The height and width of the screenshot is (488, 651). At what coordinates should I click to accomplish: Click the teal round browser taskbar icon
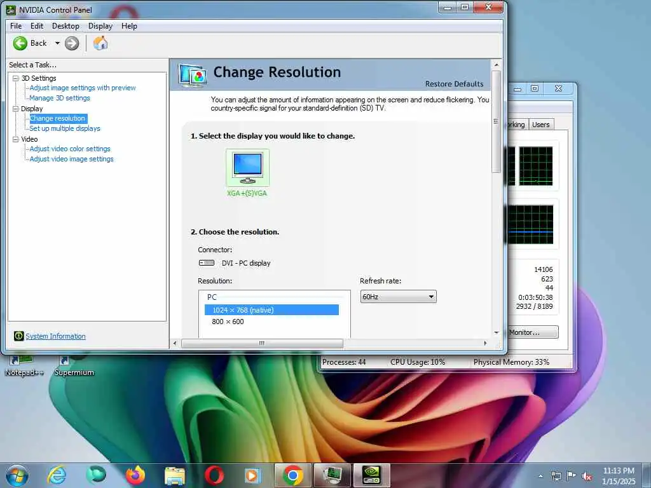[x=96, y=475]
